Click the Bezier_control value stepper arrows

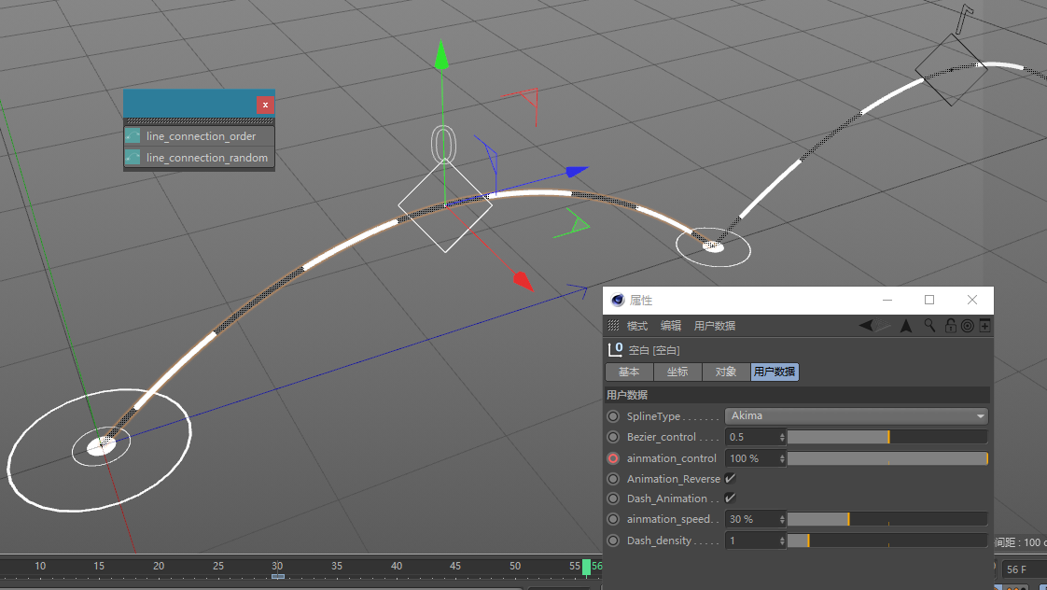782,437
